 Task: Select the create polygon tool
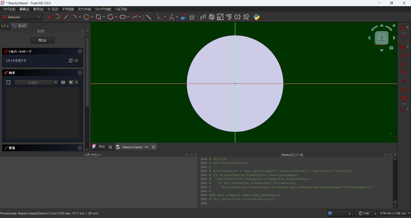pyautogui.click(x=110, y=17)
